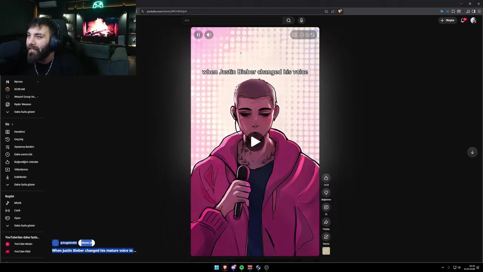The image size is (483, 272).
Task: Open browser extensions puzzle icon
Action: (453, 11)
